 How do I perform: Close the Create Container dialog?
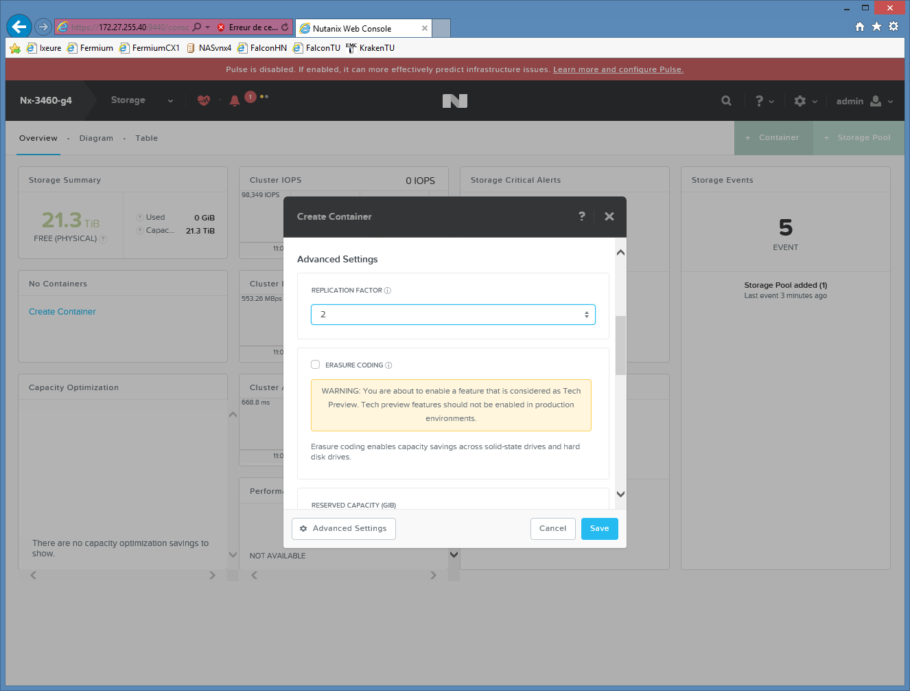609,216
